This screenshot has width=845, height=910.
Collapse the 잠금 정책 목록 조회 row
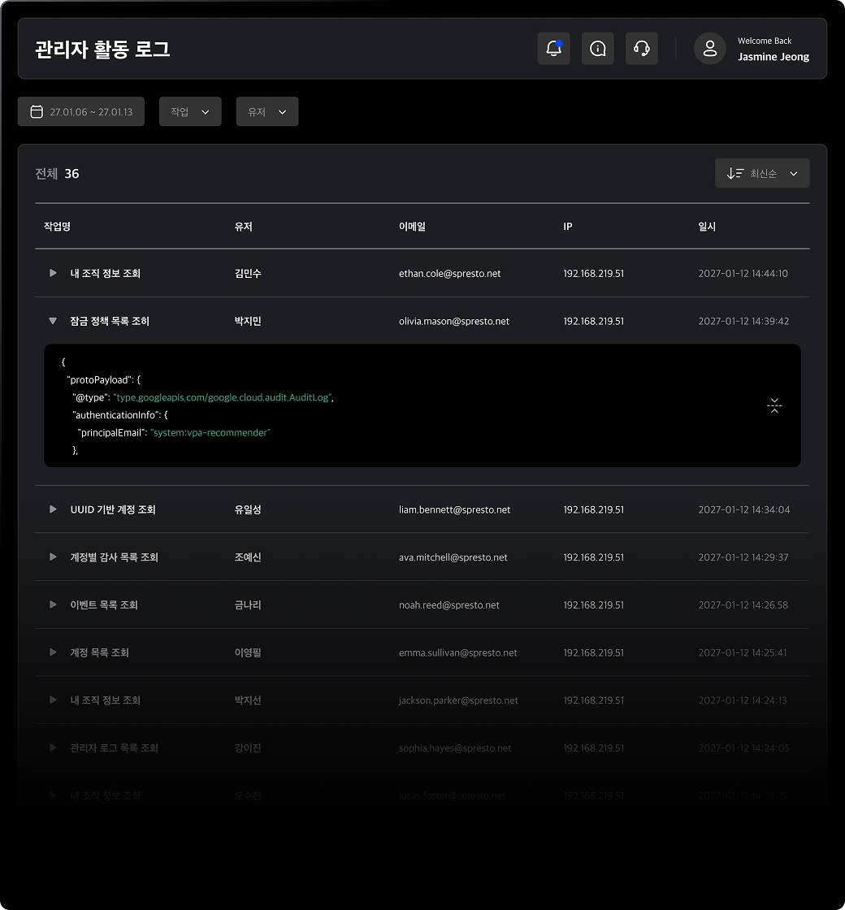[x=53, y=321]
